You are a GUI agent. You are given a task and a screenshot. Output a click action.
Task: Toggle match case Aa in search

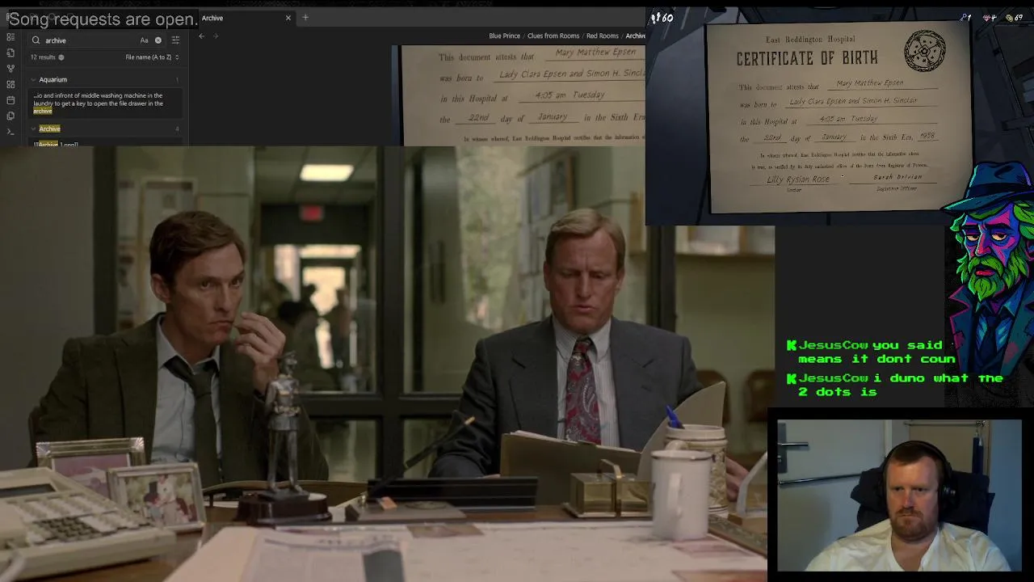(145, 40)
